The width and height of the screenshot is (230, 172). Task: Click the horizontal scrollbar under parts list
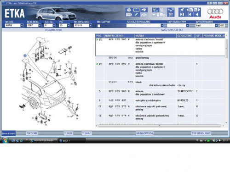click(160, 126)
